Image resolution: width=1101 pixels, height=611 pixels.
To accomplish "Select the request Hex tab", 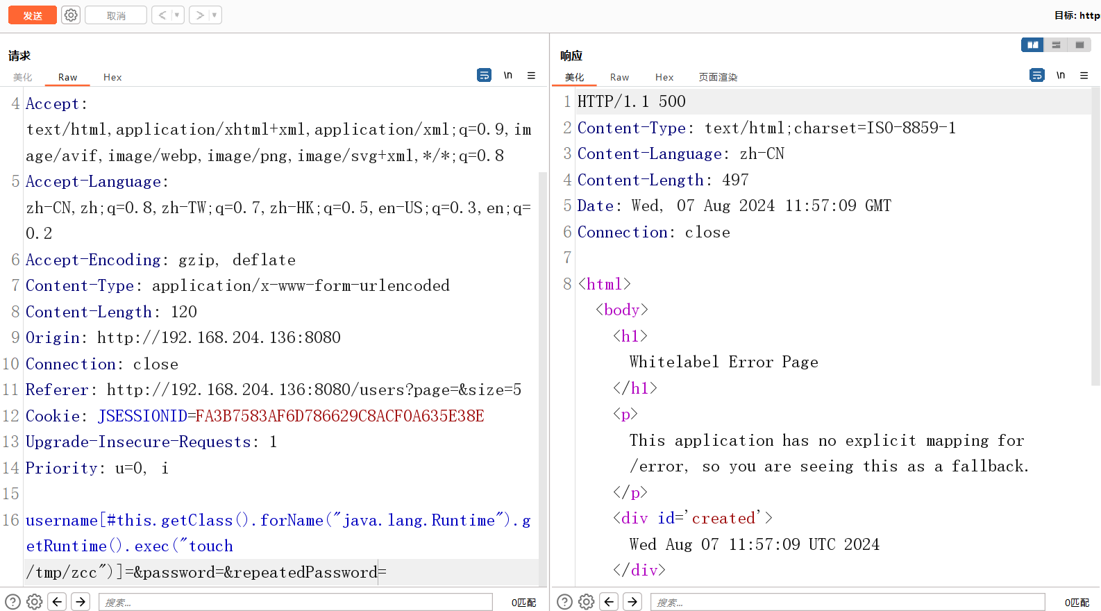I will point(112,77).
